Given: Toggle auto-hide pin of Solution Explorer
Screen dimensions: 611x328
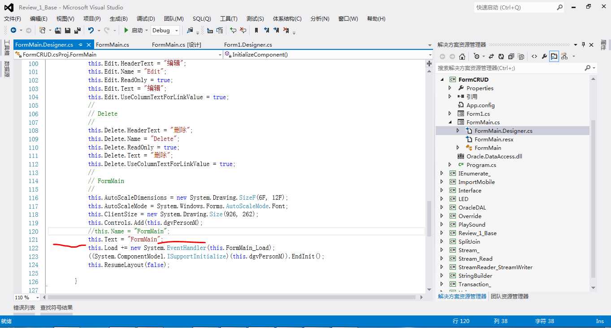Looking at the screenshot, I should tap(583, 44).
